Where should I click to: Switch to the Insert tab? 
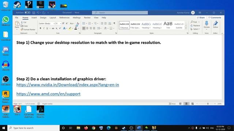pyautogui.click(x=34, y=17)
